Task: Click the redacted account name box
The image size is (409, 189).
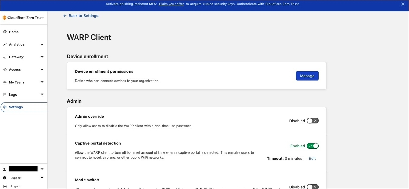Action: (23, 169)
